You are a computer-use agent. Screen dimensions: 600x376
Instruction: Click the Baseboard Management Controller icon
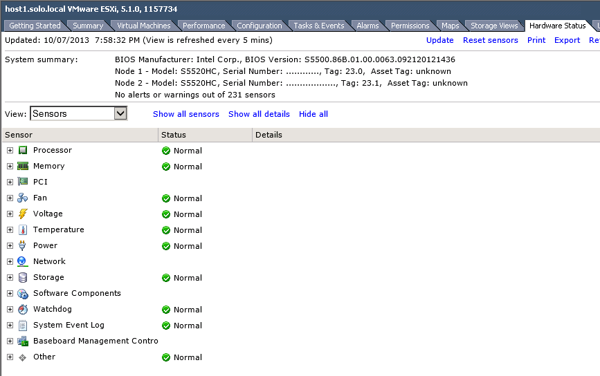pyautogui.click(x=23, y=341)
